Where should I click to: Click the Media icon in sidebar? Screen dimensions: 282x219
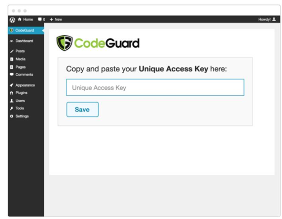(x=12, y=59)
